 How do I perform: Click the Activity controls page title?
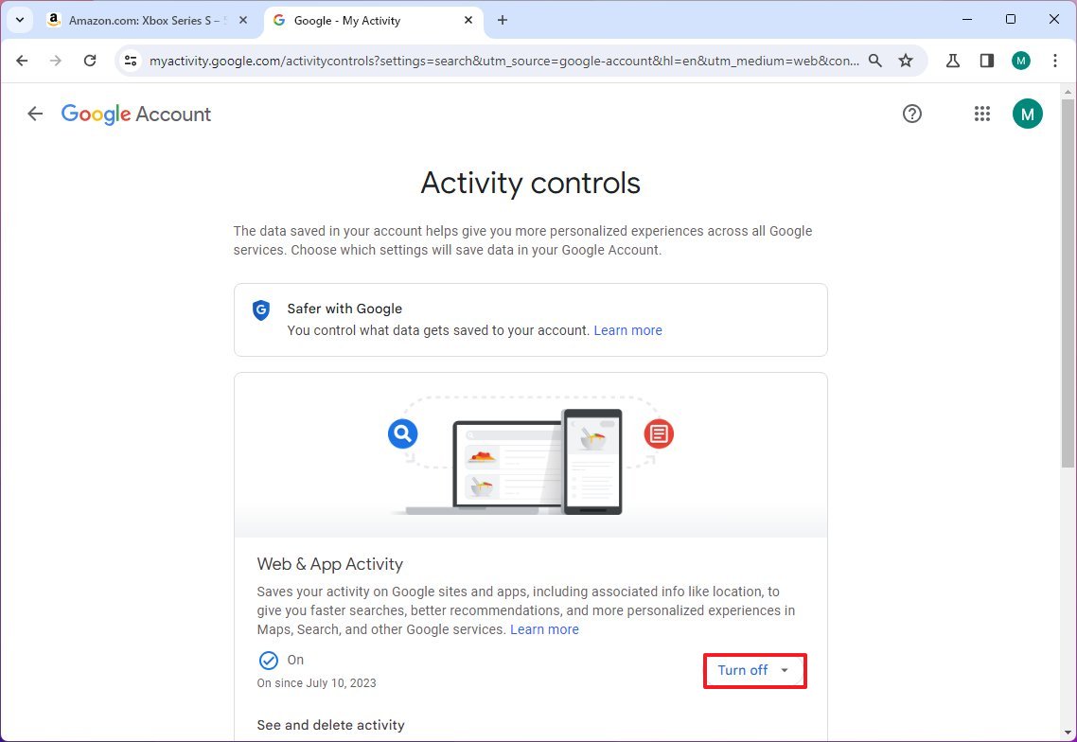pos(530,183)
